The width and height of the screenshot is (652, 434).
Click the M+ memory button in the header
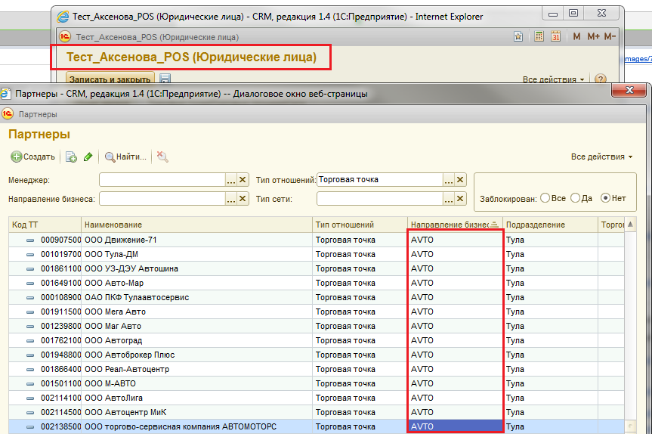coord(593,36)
